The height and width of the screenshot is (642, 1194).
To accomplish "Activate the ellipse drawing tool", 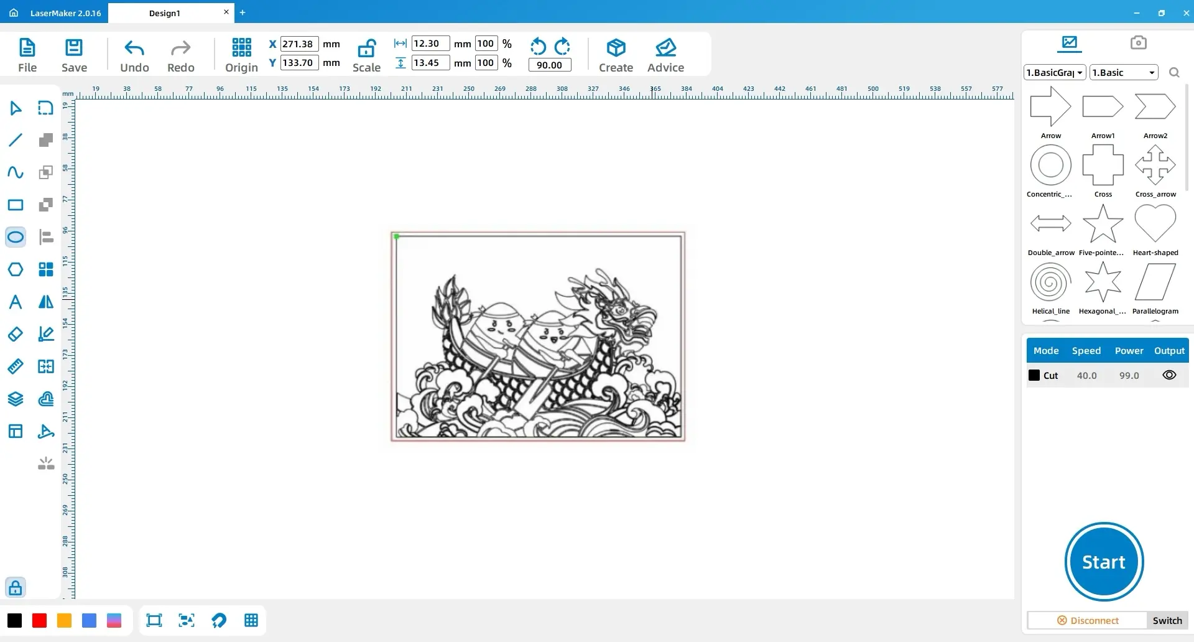I will tap(16, 237).
